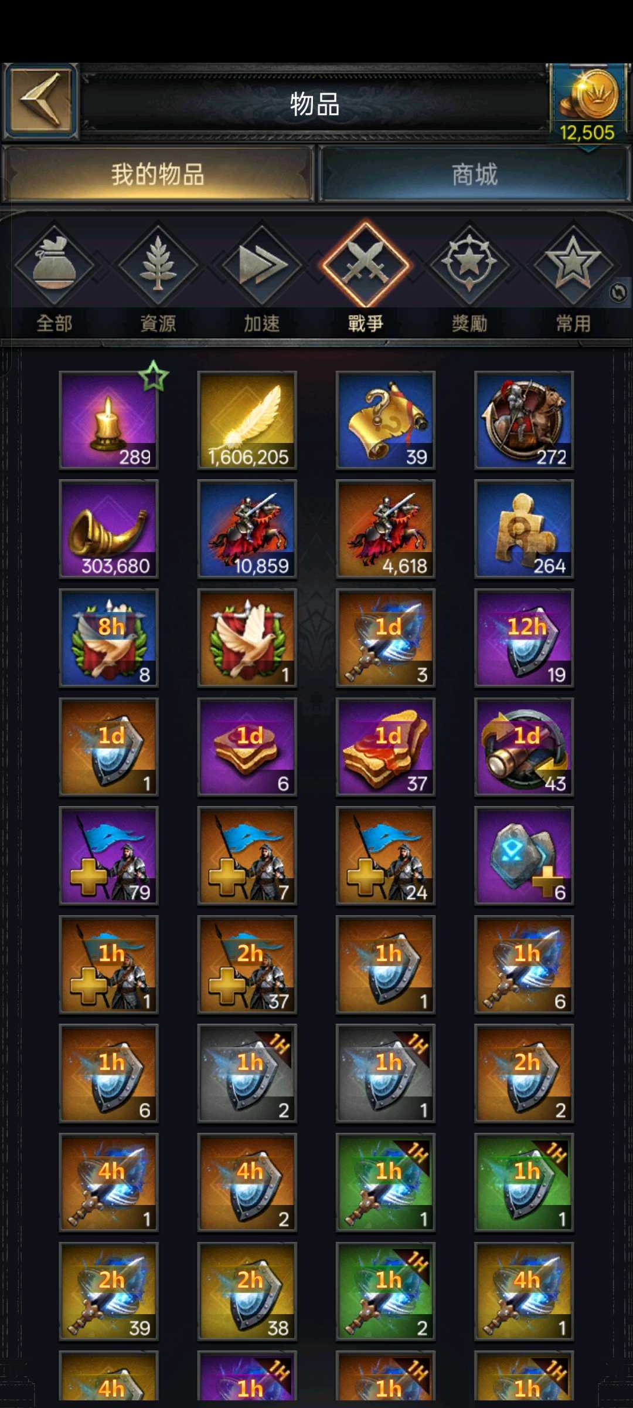Open the golden feather item 1,606,205
This screenshot has width=633, height=1408.
tap(247, 420)
